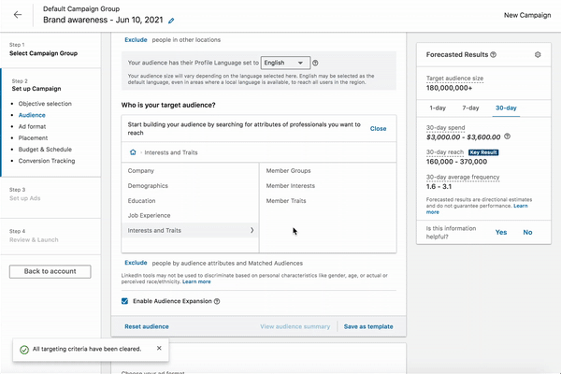Open Forecasted Results settings gear
Viewport: 561px width, 374px height.
[x=538, y=54]
